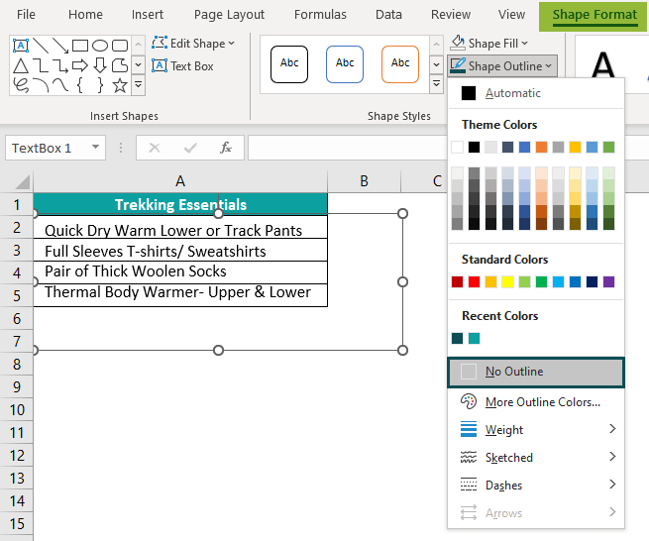Viewport: 649px width, 541px height.
Task: Choose the Isosceles Triangle shape
Action: (21, 65)
